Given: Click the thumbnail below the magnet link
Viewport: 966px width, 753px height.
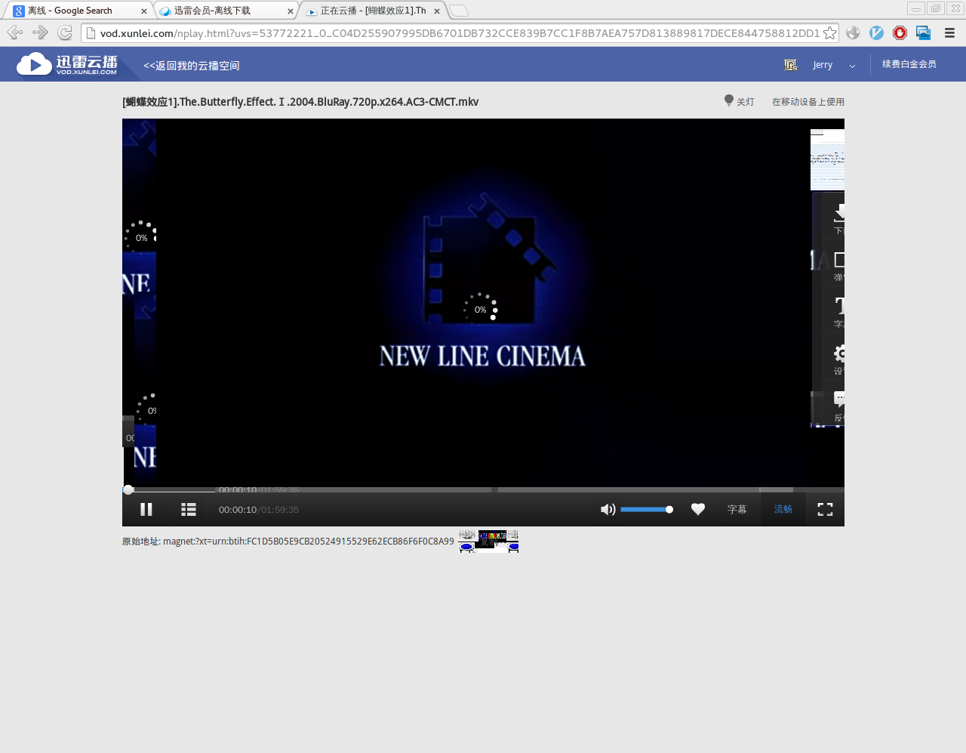Looking at the screenshot, I should coord(488,541).
